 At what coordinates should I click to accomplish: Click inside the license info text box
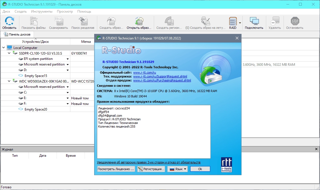[x=154, y=132]
